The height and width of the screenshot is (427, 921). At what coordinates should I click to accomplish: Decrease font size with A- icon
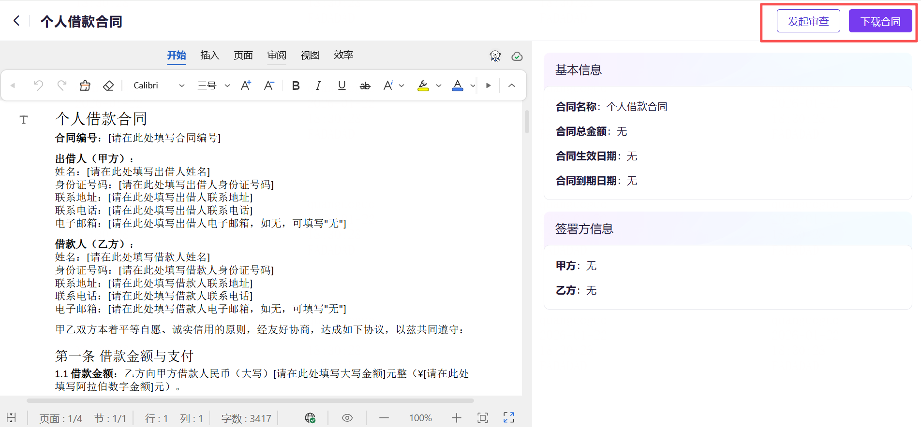point(269,85)
